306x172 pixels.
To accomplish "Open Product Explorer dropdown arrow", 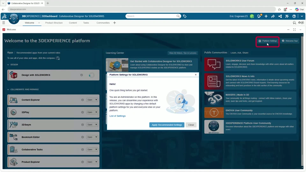I will point(96,162).
